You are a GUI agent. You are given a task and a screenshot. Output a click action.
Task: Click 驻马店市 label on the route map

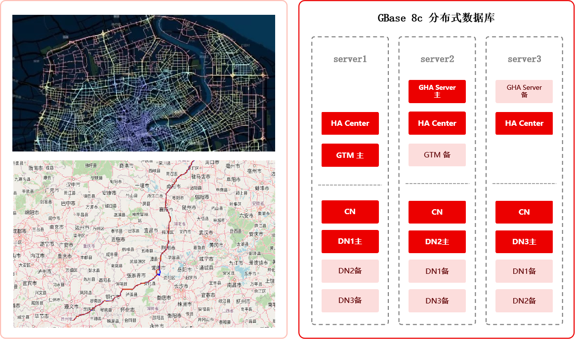[201, 177]
